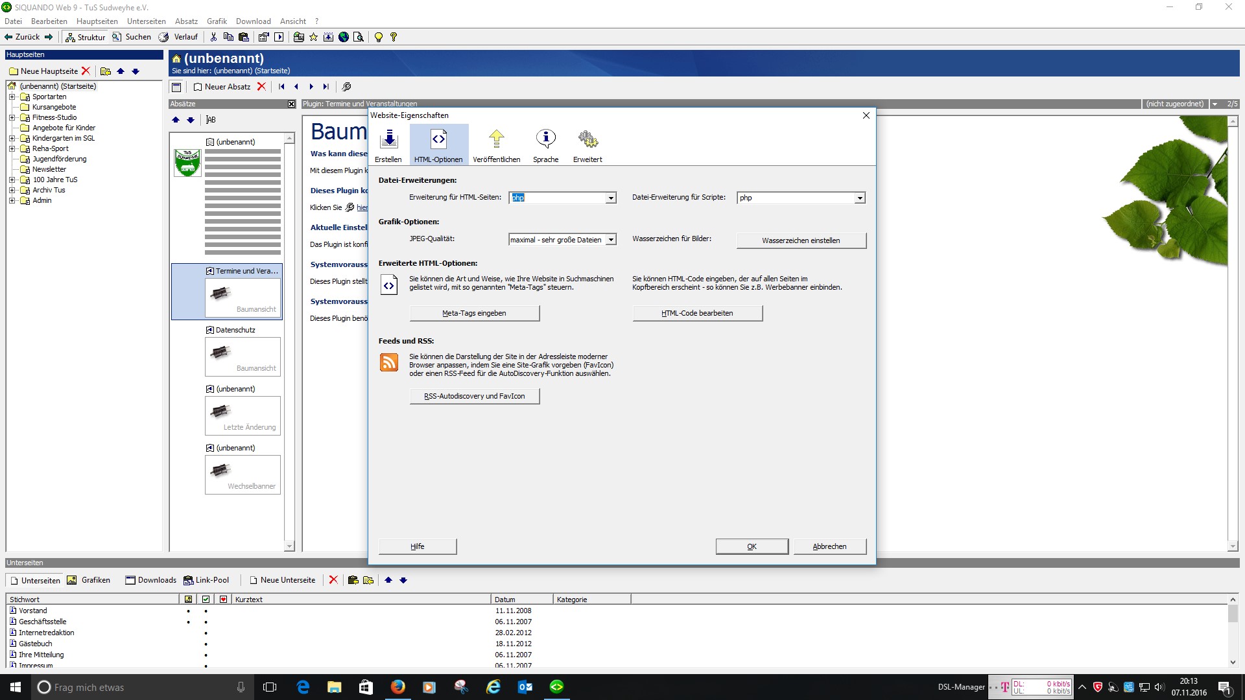The image size is (1245, 700).
Task: Click the scissors cut icon in the toolbar
Action: point(213,37)
